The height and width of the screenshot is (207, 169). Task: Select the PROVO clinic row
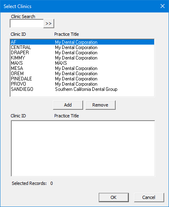point(82,84)
